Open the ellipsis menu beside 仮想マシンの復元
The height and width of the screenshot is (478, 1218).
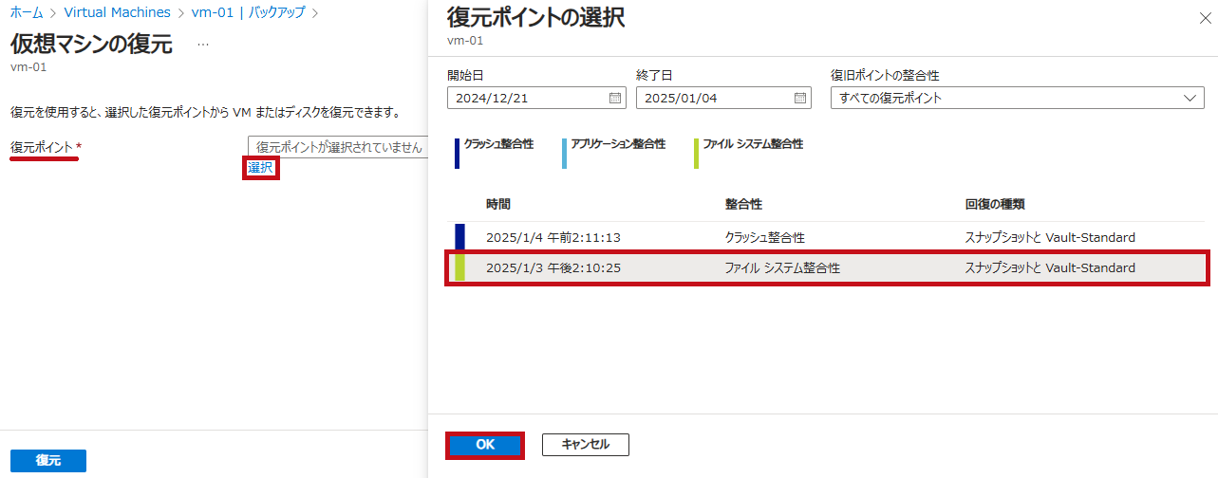click(203, 45)
